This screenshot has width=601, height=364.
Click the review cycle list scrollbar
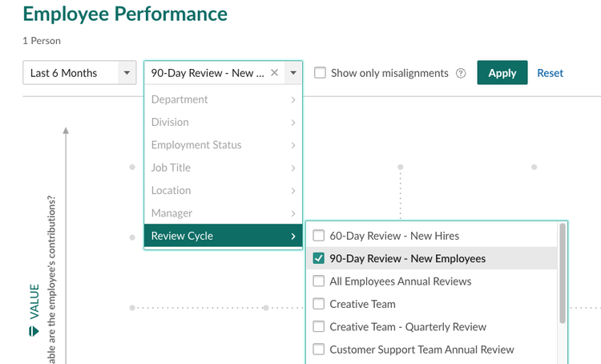[563, 273]
